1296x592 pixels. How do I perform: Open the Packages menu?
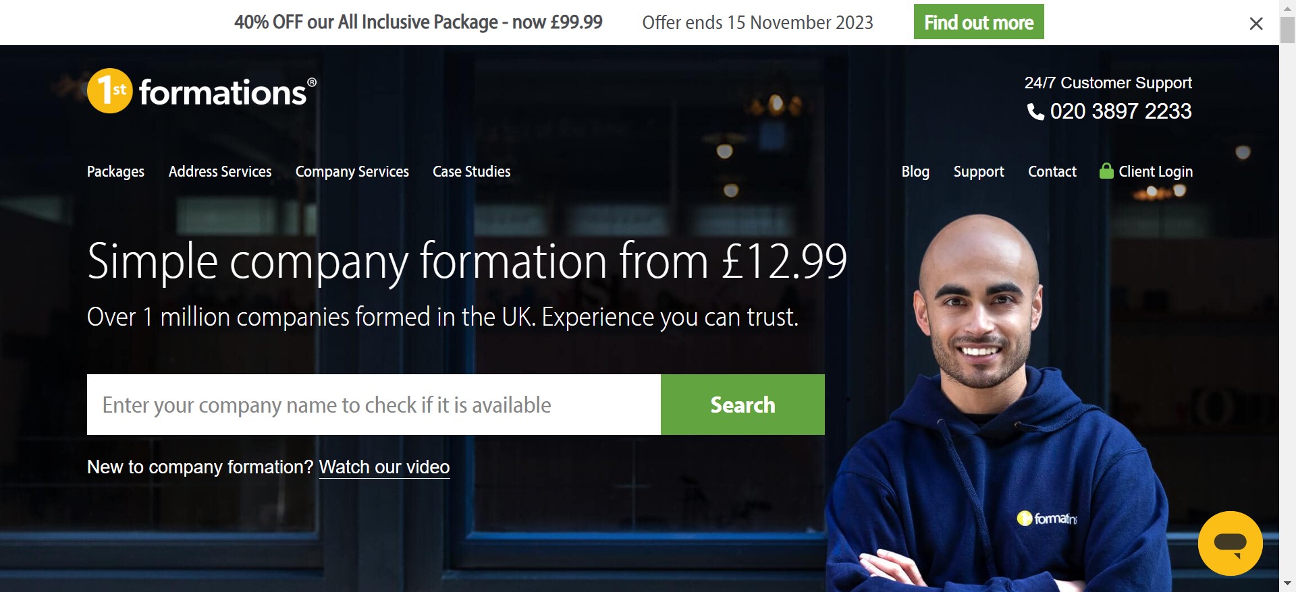click(x=115, y=172)
